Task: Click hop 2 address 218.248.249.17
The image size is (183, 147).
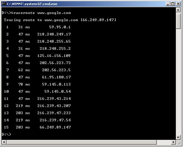Action: pos(54,34)
